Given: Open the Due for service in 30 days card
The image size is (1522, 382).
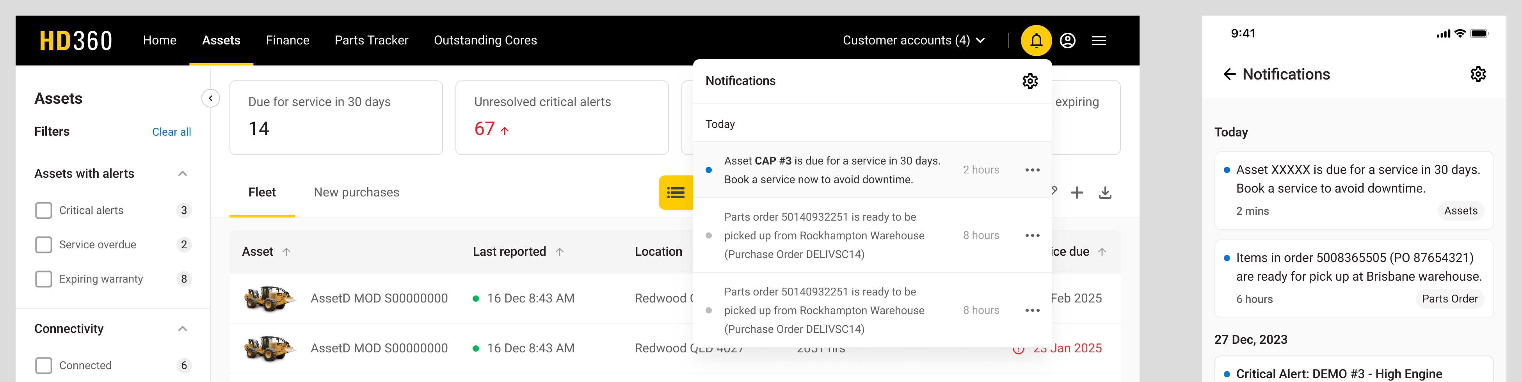Looking at the screenshot, I should (x=336, y=118).
